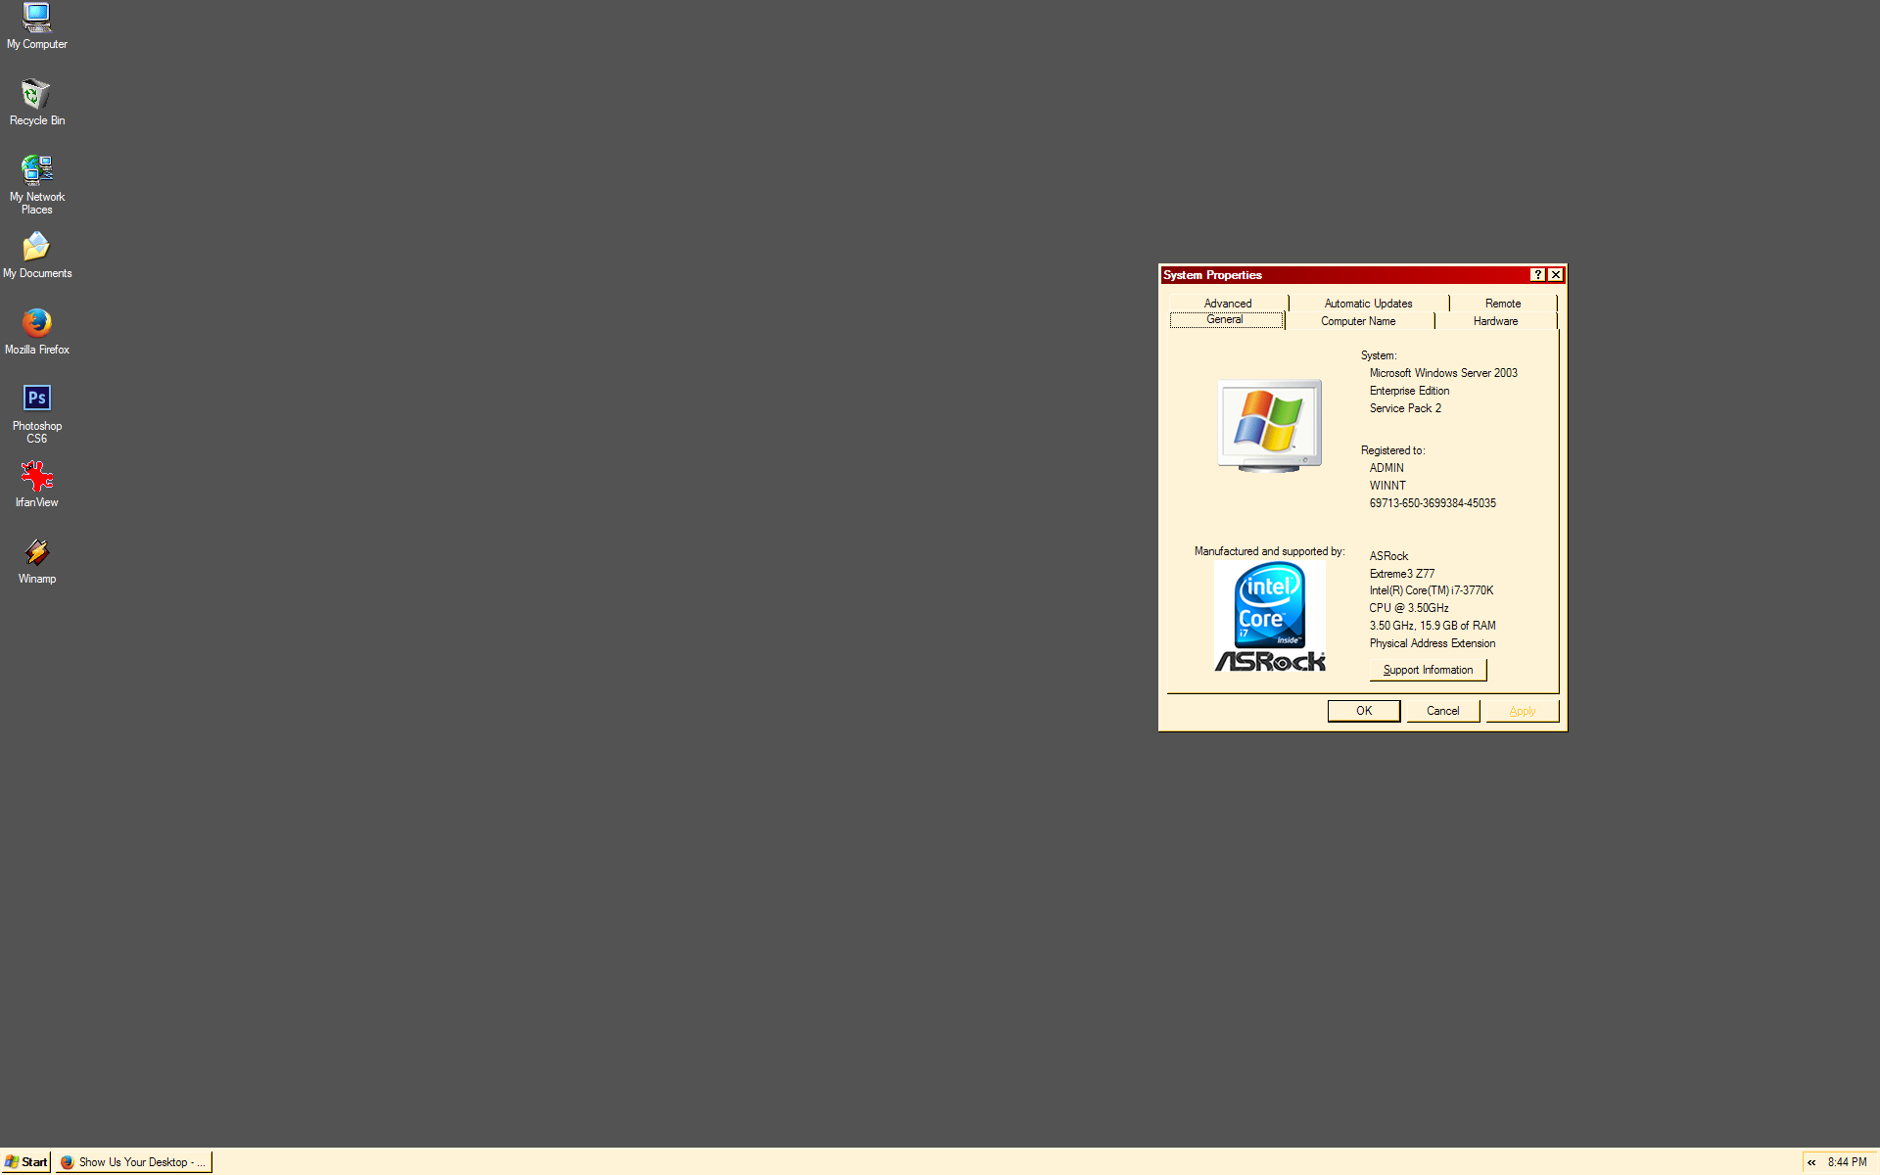Viewport: 1880px width, 1175px height.
Task: Click the help question mark button
Action: click(1537, 275)
